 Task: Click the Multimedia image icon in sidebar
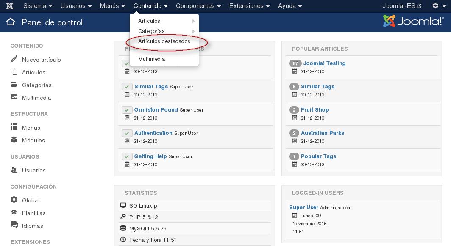tap(14, 97)
